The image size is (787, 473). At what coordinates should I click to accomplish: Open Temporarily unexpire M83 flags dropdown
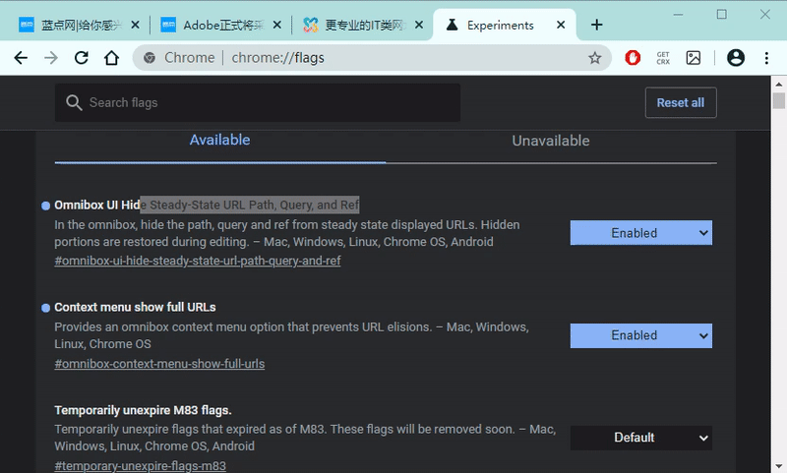(x=640, y=438)
